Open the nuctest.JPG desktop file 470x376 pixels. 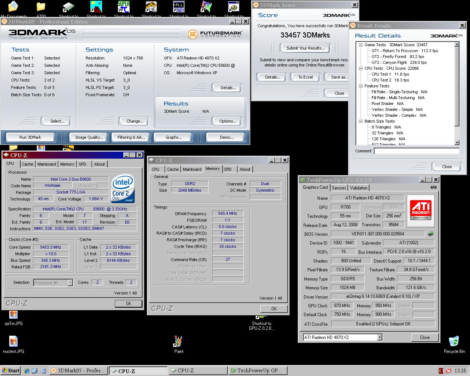pos(14,345)
